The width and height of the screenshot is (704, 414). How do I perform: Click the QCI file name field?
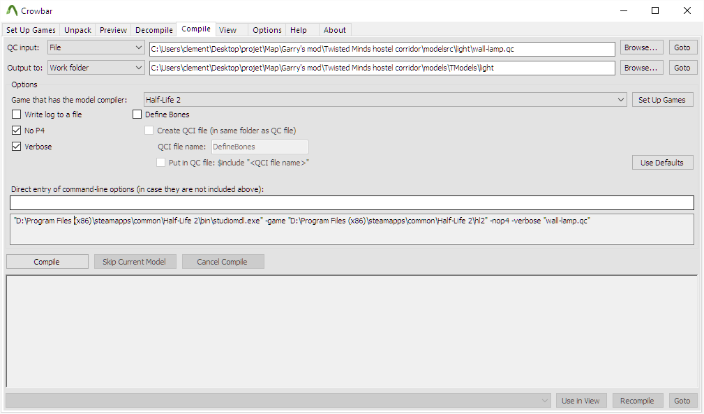(x=260, y=147)
